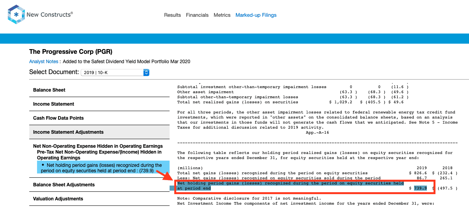This screenshot has height=207, width=469.
Task: Click the 265.1 value
Action: [446, 178]
